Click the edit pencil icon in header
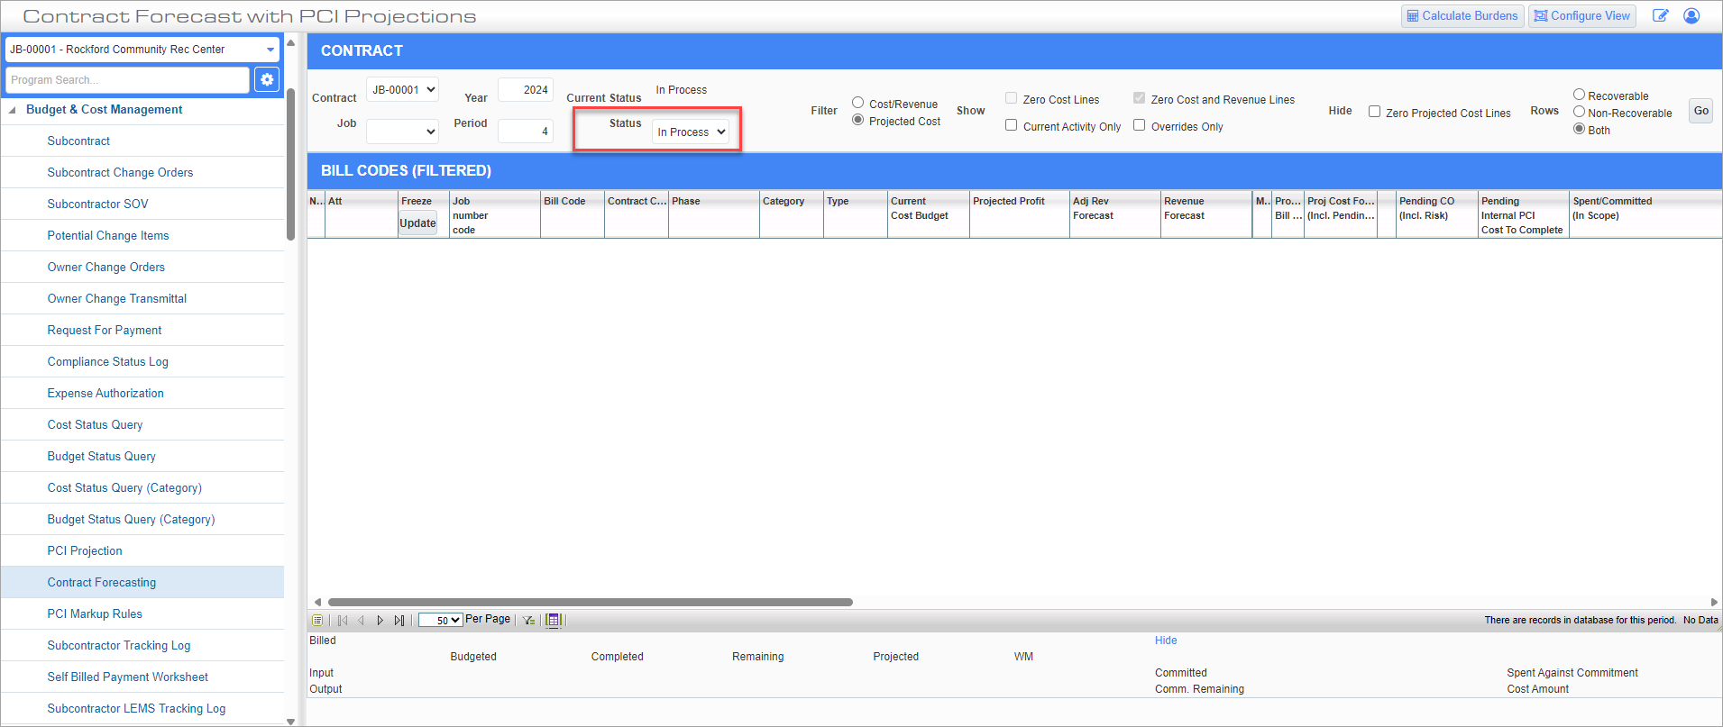 tap(1660, 16)
